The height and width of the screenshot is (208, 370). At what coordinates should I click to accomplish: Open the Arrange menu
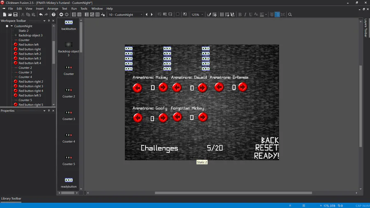tap(53, 9)
